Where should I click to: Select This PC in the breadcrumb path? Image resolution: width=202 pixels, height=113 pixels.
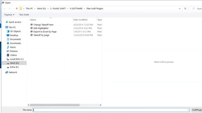29,8
